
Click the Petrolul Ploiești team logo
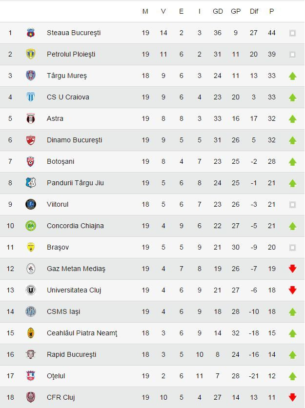31,54
